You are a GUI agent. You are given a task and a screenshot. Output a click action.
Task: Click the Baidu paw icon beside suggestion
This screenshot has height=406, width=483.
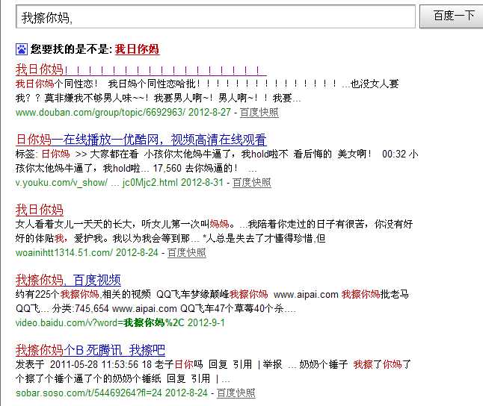pyautogui.click(x=22, y=49)
